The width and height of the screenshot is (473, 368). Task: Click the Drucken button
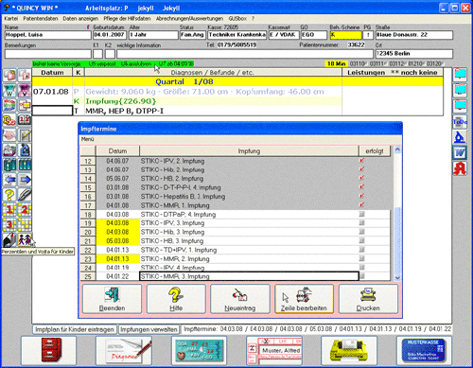[x=368, y=299]
